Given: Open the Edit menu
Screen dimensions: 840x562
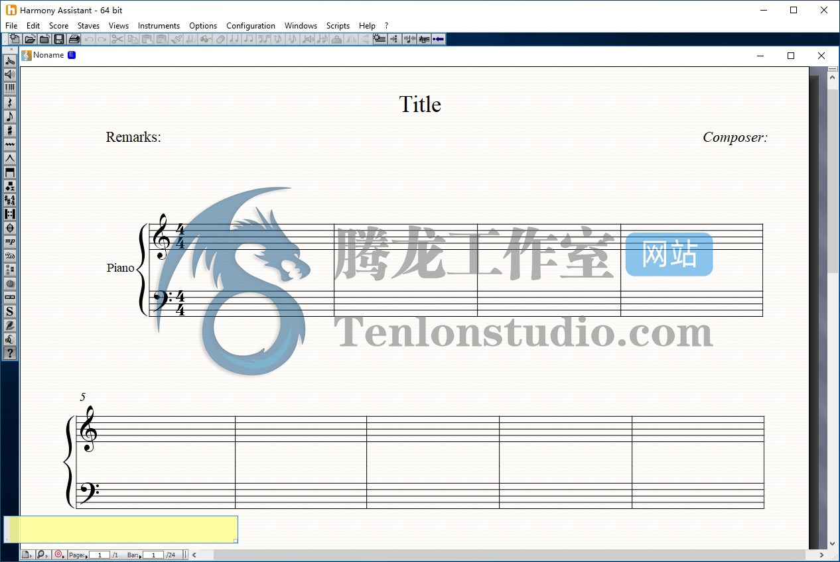Looking at the screenshot, I should 33,26.
